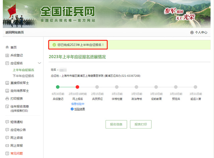
Task: Click the 报名信息 button
Action: (x=116, y=124)
